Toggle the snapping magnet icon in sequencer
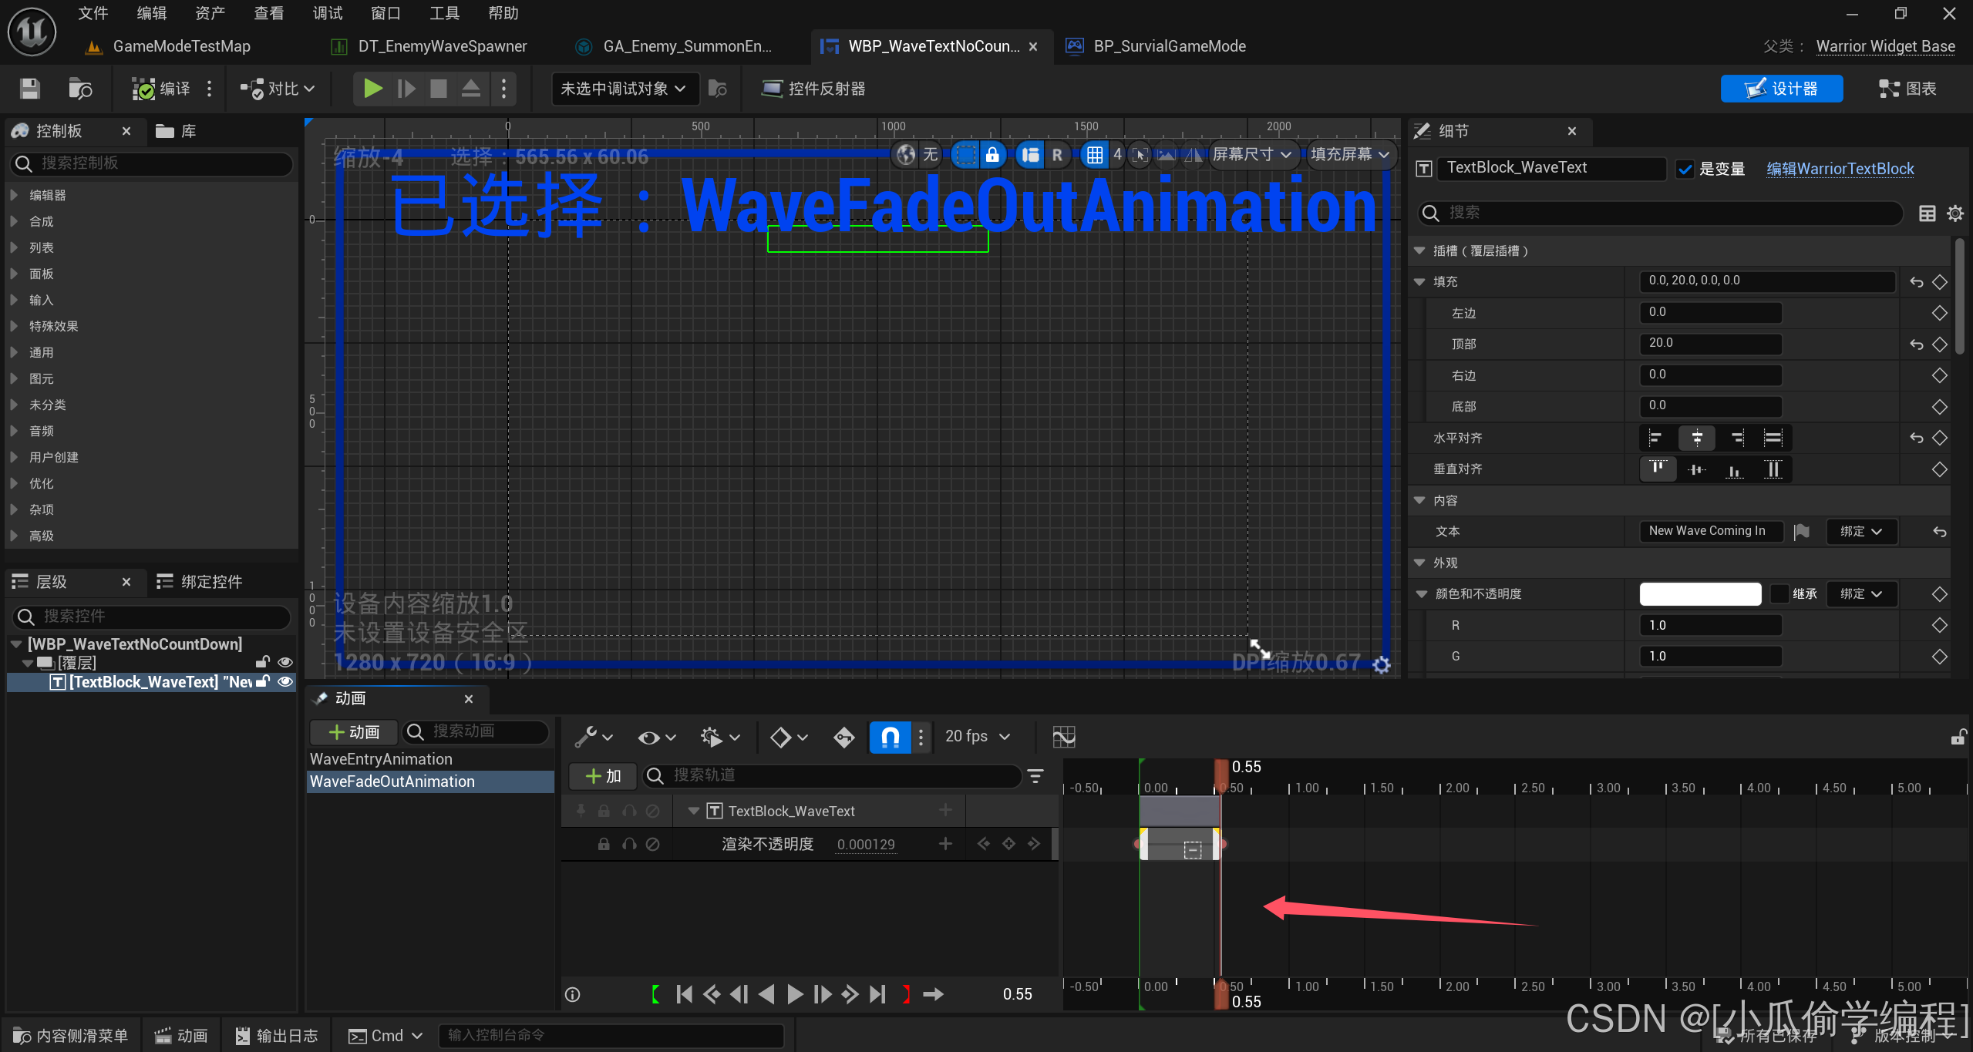1973x1052 pixels. 890,737
